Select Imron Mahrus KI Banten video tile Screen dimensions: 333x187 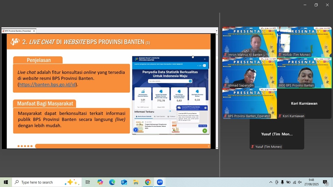click(x=249, y=42)
